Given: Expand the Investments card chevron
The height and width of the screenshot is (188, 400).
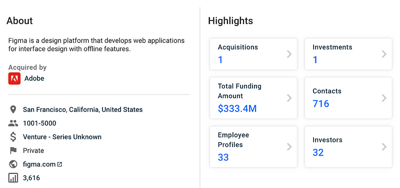Looking at the screenshot, I should [x=384, y=54].
